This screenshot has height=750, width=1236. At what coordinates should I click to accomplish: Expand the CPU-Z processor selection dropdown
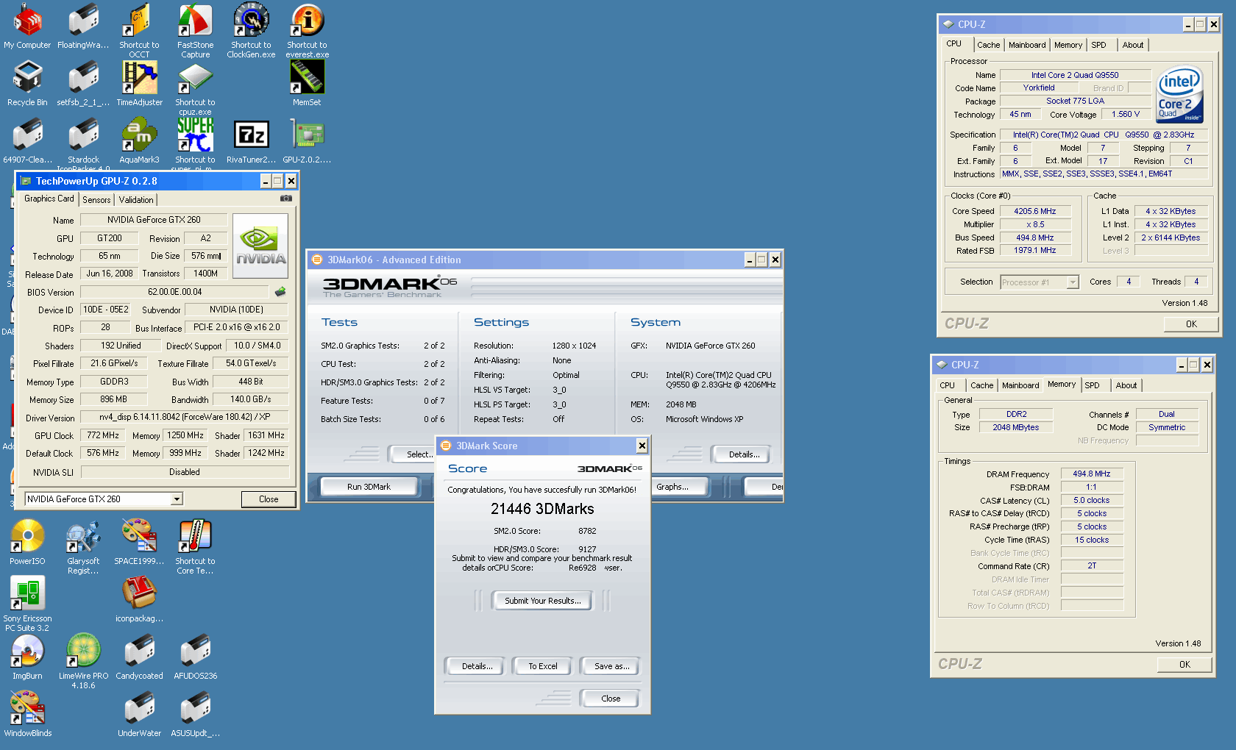[1073, 282]
